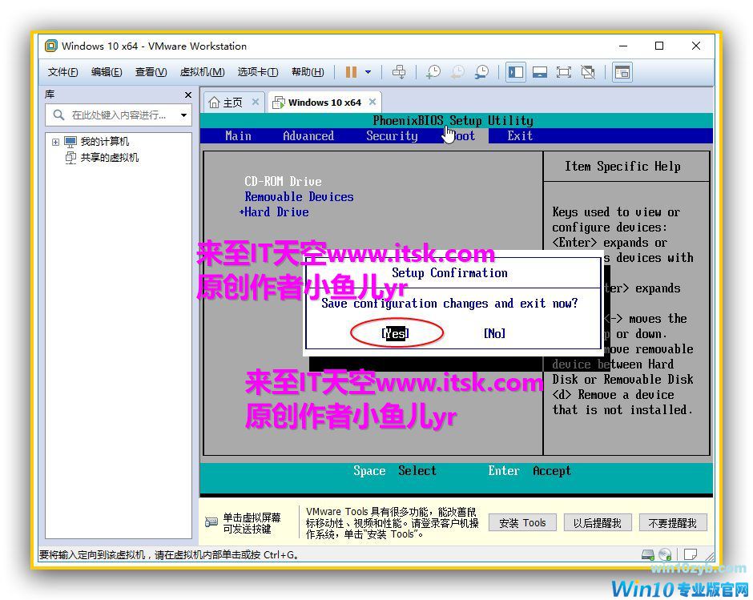Image resolution: width=753 pixels, height=600 pixels.
Task: Enter full screen mode icon
Action: 564,72
